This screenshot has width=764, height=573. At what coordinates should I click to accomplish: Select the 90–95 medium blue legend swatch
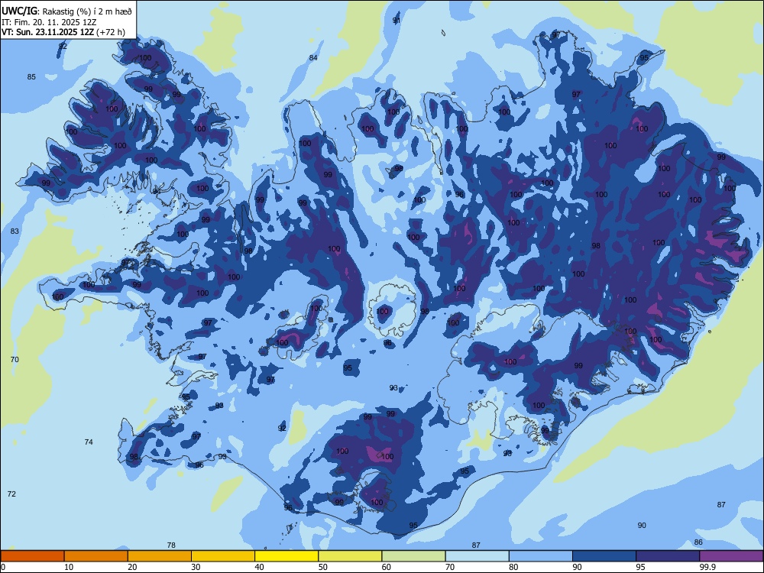click(x=604, y=556)
